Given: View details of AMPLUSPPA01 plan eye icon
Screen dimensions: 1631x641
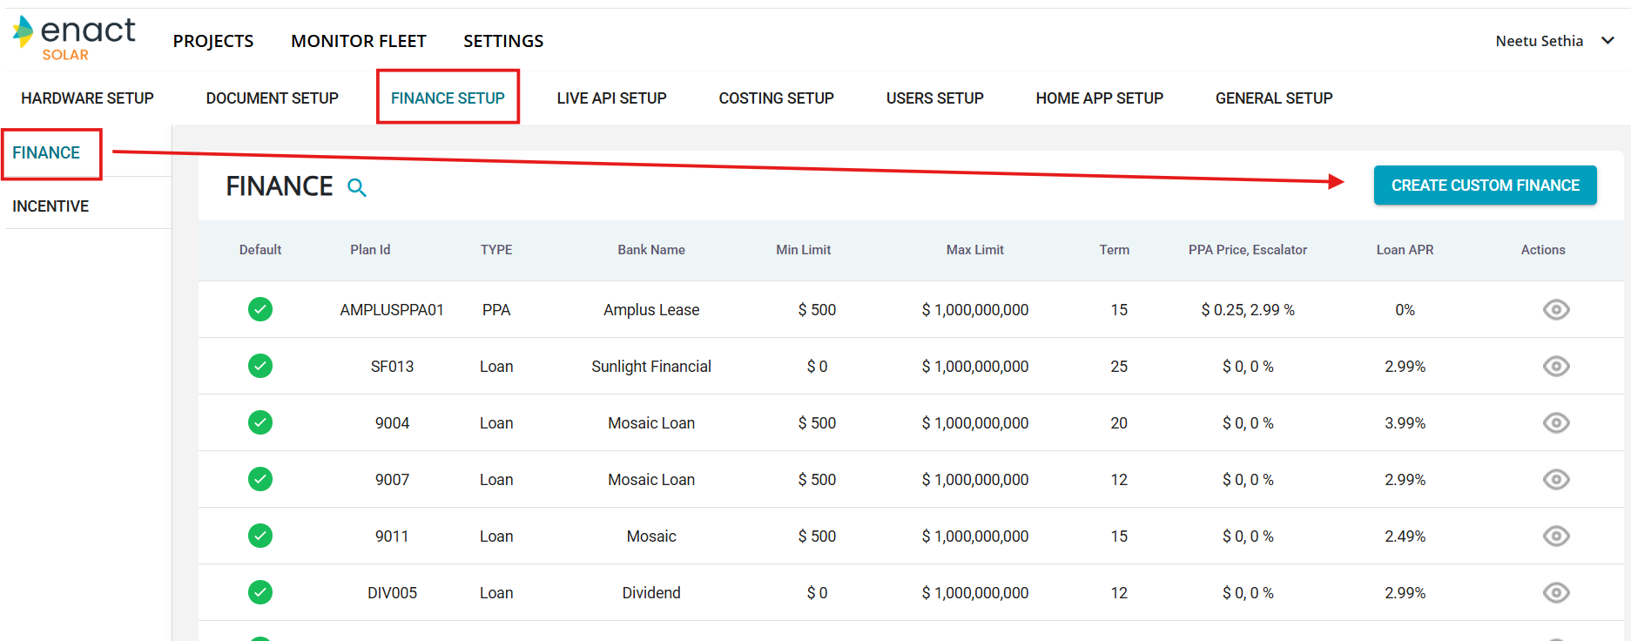Looking at the screenshot, I should (1555, 310).
